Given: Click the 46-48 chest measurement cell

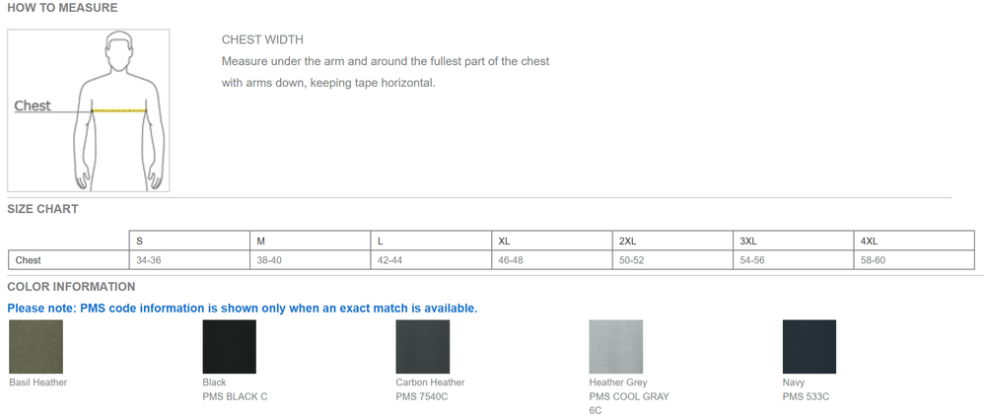Looking at the screenshot, I should click(x=511, y=260).
